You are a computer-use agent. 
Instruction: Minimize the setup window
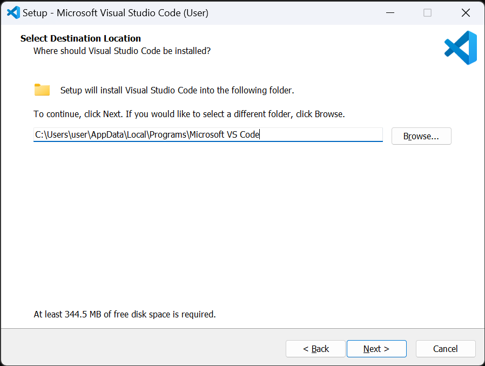(390, 12)
